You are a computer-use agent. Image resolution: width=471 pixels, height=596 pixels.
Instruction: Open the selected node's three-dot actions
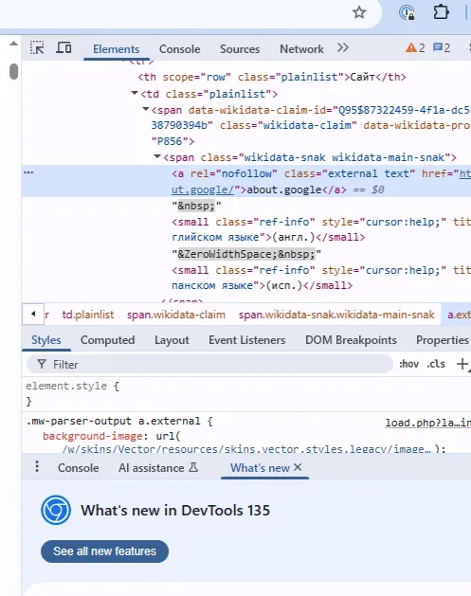(x=28, y=172)
